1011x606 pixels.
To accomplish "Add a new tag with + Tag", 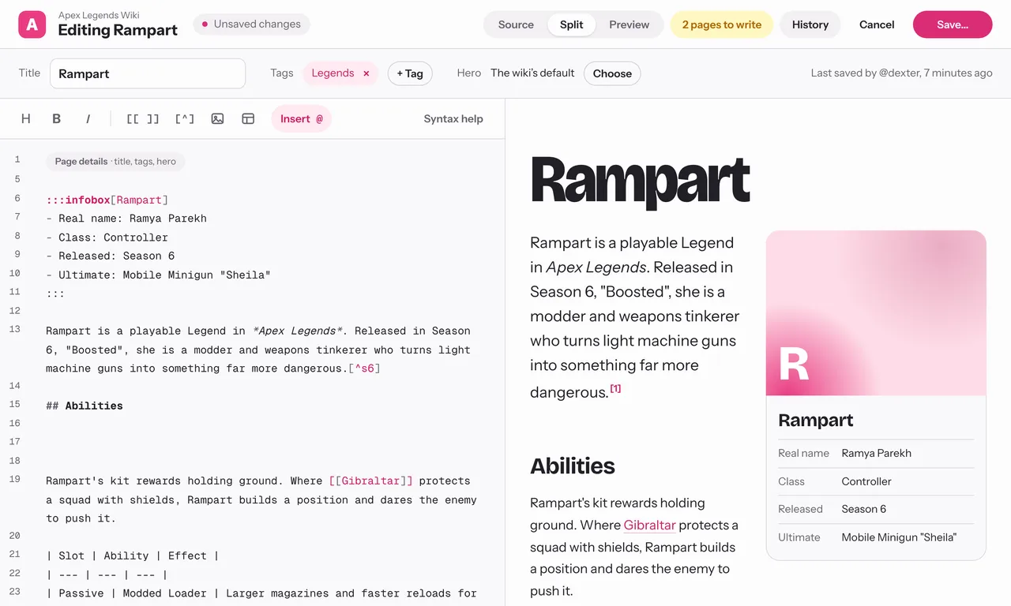I will pos(410,73).
